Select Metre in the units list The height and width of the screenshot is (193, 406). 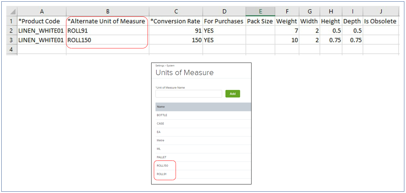click(x=203, y=140)
